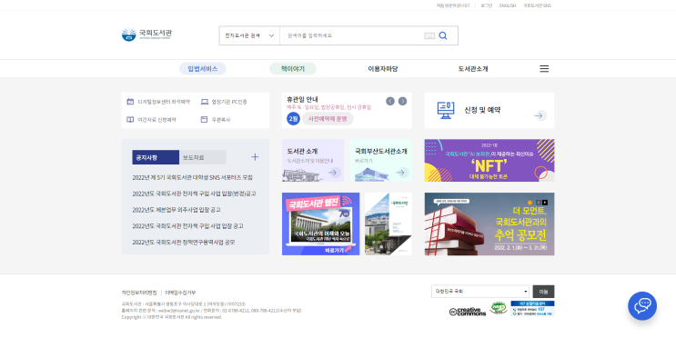This screenshot has width=676, height=338.
Task: Switch to the 공지사항 tab
Action: (x=156, y=157)
